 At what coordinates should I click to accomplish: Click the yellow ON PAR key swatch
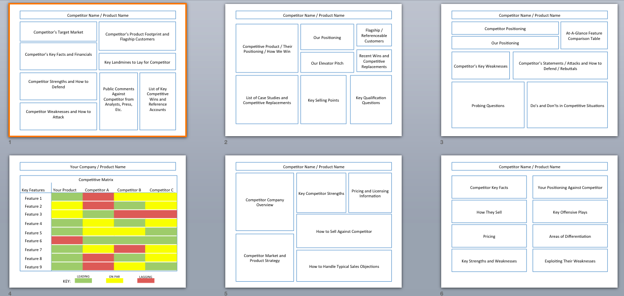pos(114,281)
